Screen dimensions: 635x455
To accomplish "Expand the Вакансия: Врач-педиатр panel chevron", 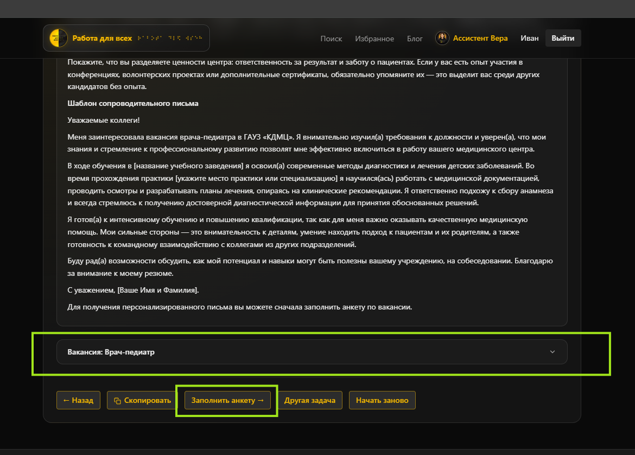I will pyautogui.click(x=553, y=352).
